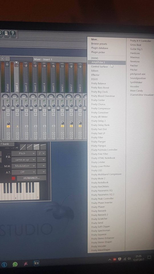Open the Windows notification center icon
The image size is (154, 274).
tap(149, 257)
